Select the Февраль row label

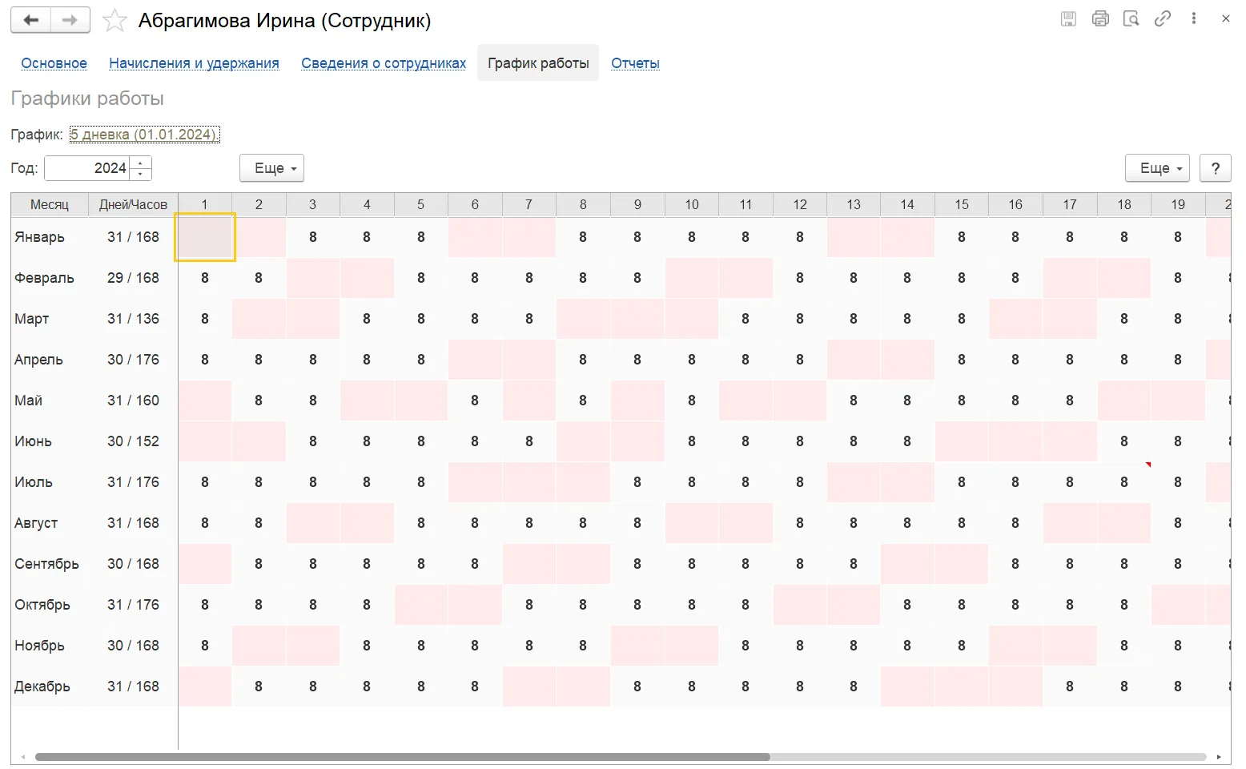(x=44, y=278)
